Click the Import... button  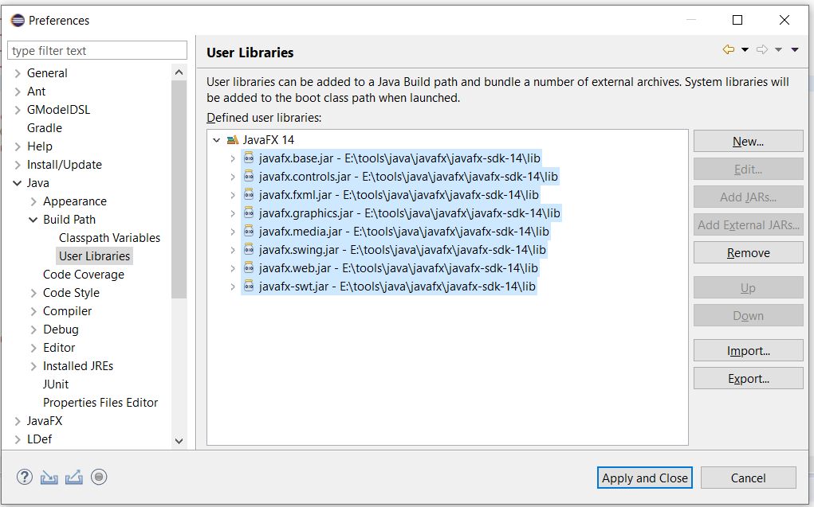(x=748, y=350)
